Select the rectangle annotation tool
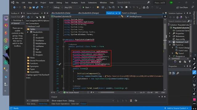Viewport: 197px width, 110px height. pyautogui.click(x=194, y=81)
